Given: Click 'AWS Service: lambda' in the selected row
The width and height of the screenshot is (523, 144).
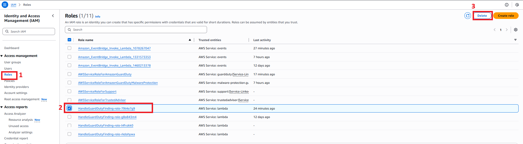Looking at the screenshot, I should point(213,108).
